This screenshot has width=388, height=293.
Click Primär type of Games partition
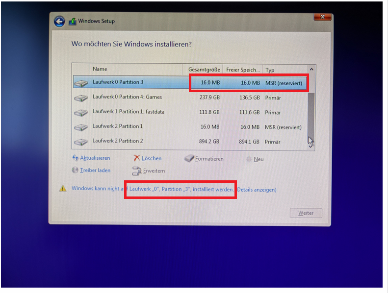tap(273, 98)
